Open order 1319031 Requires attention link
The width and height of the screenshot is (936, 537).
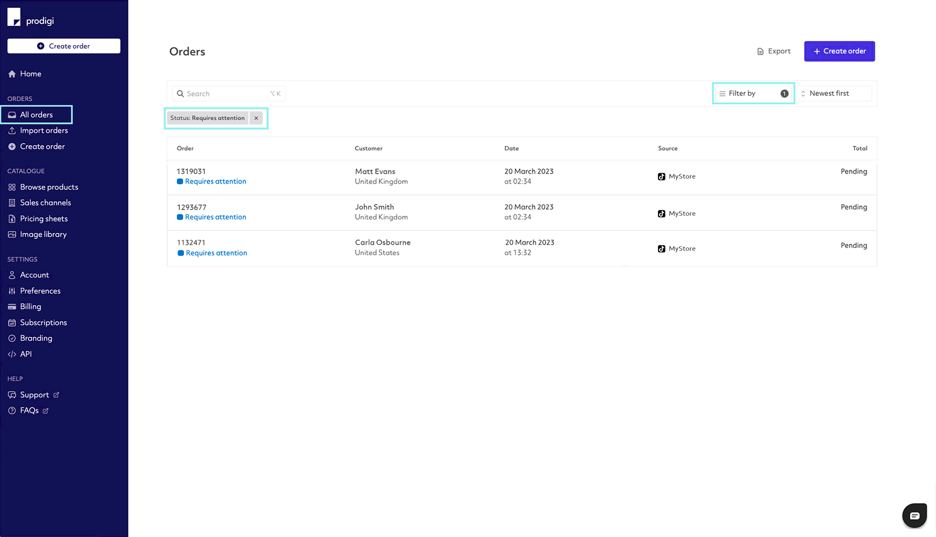pyautogui.click(x=215, y=181)
